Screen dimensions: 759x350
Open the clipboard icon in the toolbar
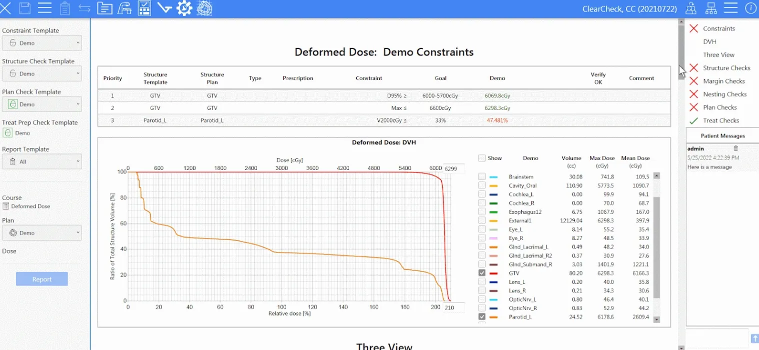pyautogui.click(x=65, y=8)
